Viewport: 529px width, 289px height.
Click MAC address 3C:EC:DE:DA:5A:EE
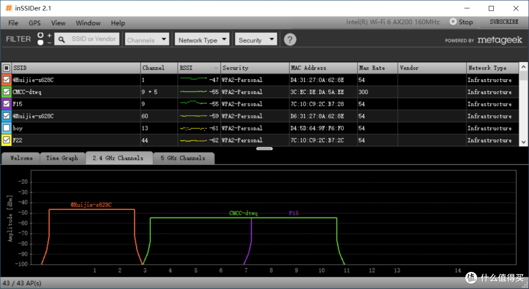pyautogui.click(x=317, y=92)
